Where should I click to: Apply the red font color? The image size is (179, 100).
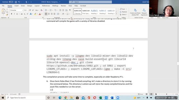tap(40, 14)
